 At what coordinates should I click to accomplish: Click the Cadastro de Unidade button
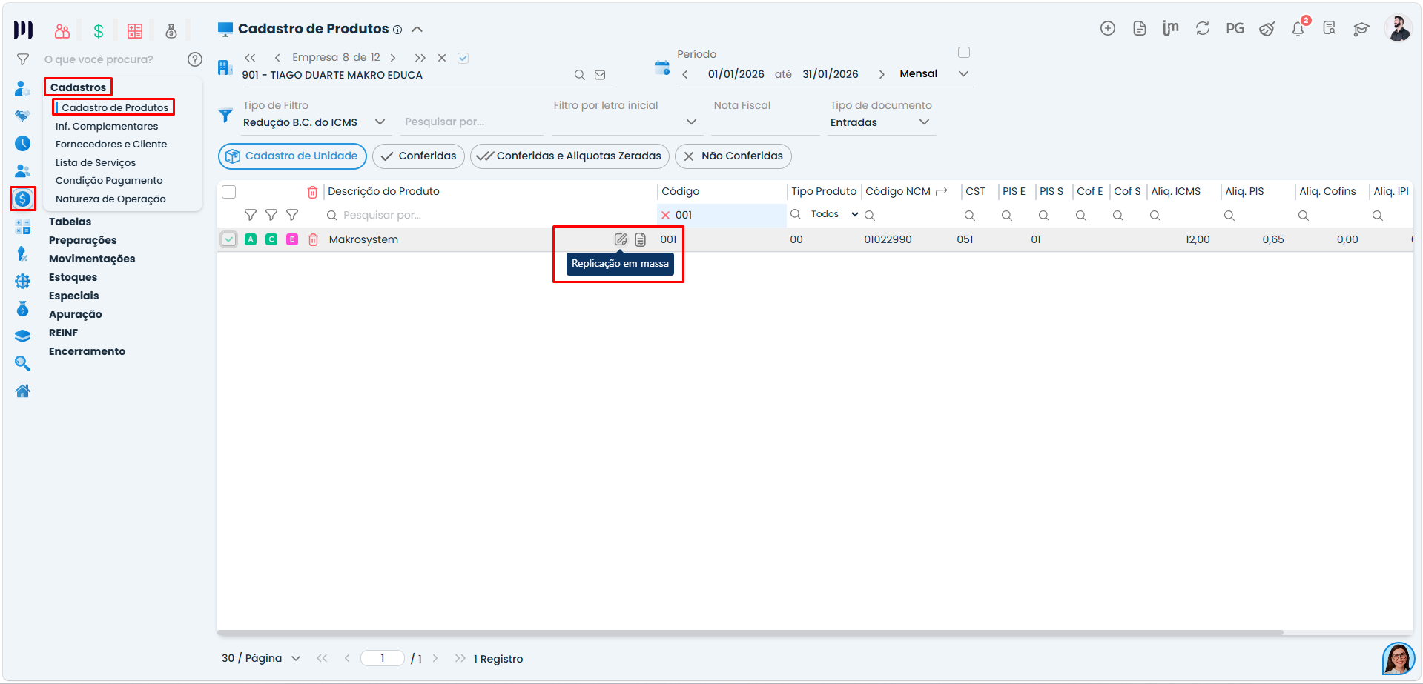click(292, 156)
